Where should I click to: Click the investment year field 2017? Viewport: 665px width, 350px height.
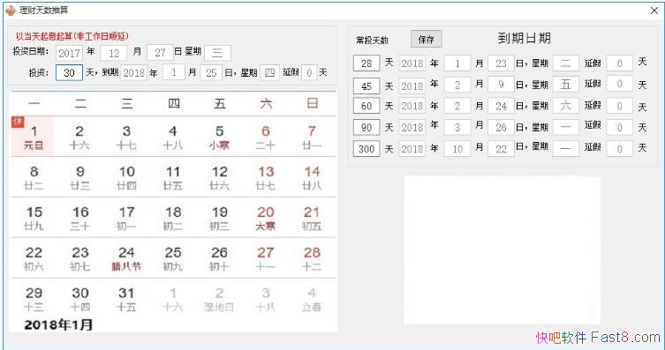coord(70,53)
